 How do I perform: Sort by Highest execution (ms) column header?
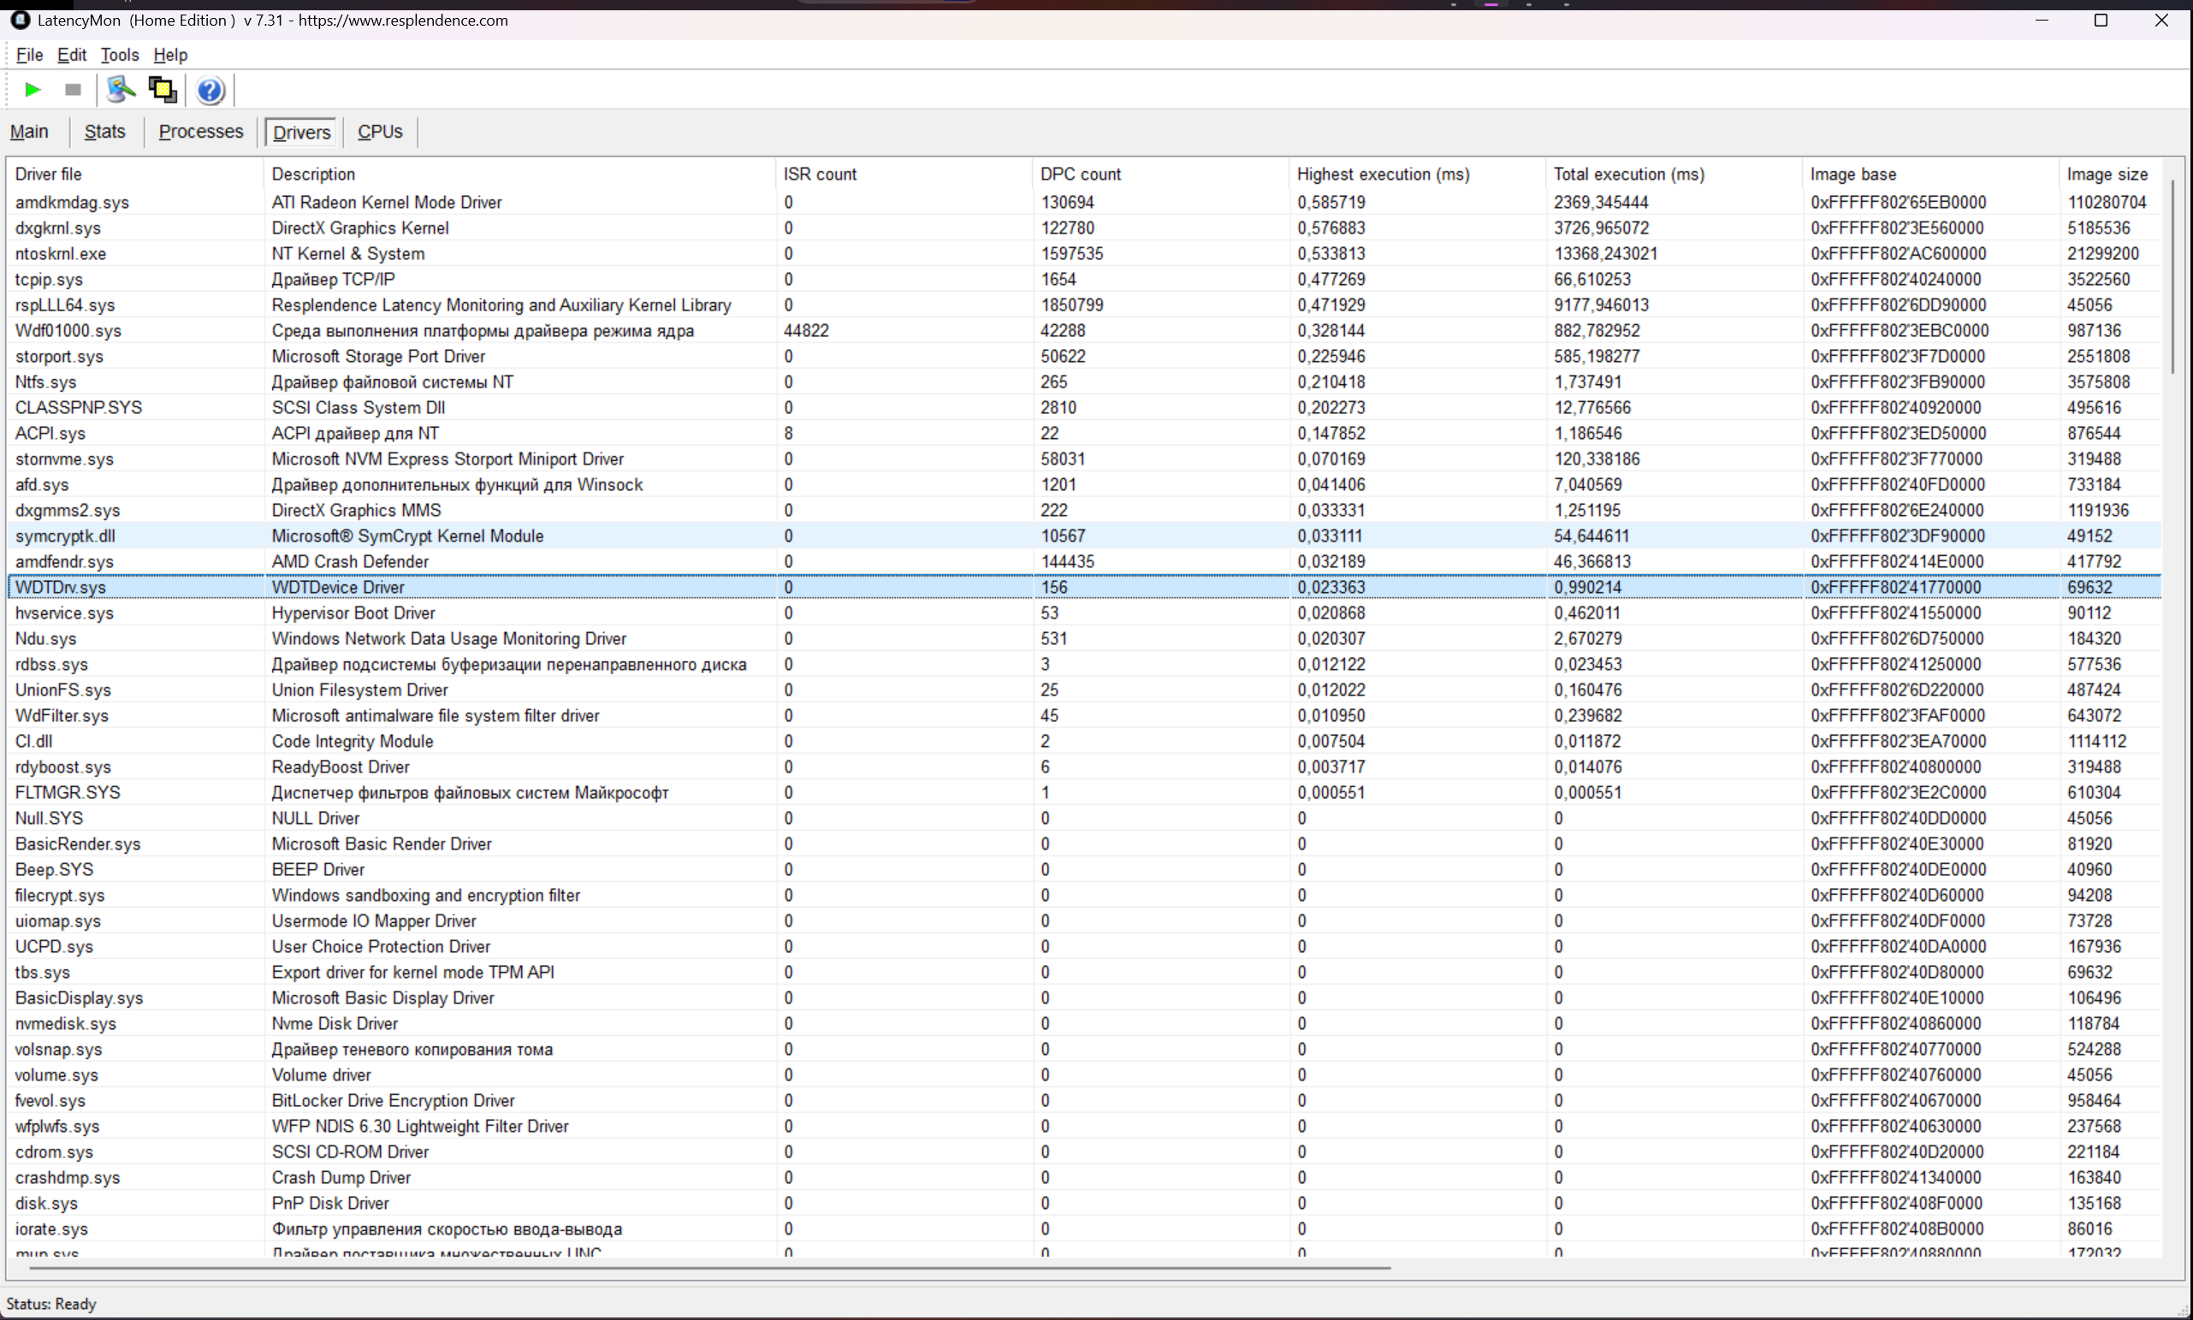point(1383,175)
